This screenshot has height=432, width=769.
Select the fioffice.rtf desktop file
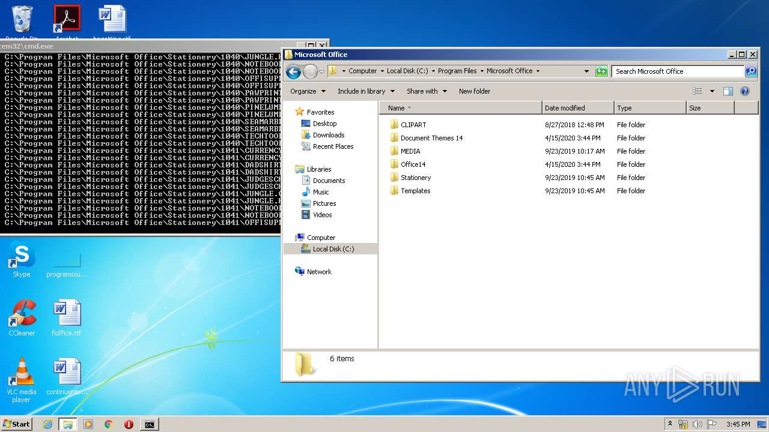click(67, 319)
